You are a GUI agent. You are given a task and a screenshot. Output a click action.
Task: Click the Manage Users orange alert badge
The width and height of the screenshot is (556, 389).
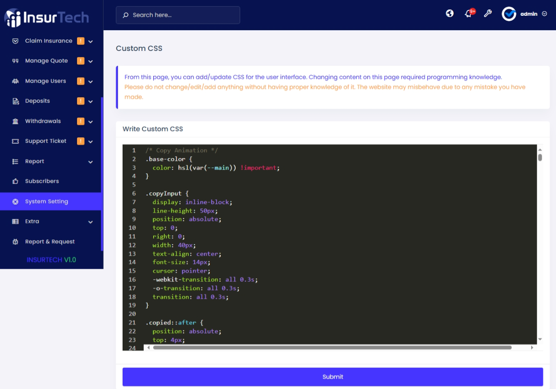tap(81, 81)
